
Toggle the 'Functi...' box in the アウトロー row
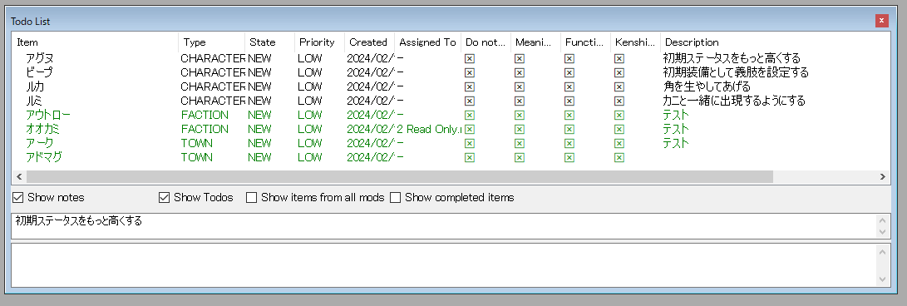569,115
